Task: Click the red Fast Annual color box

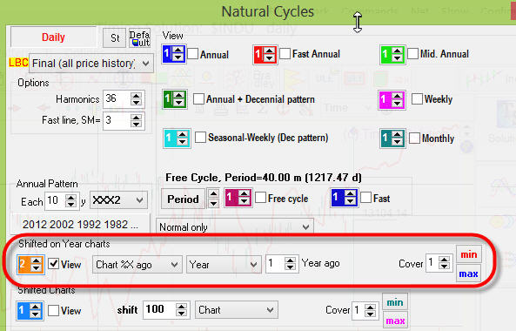Action: click(258, 54)
